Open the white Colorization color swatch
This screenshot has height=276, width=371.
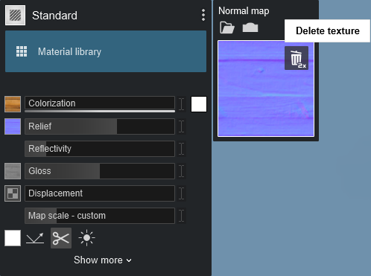199,104
